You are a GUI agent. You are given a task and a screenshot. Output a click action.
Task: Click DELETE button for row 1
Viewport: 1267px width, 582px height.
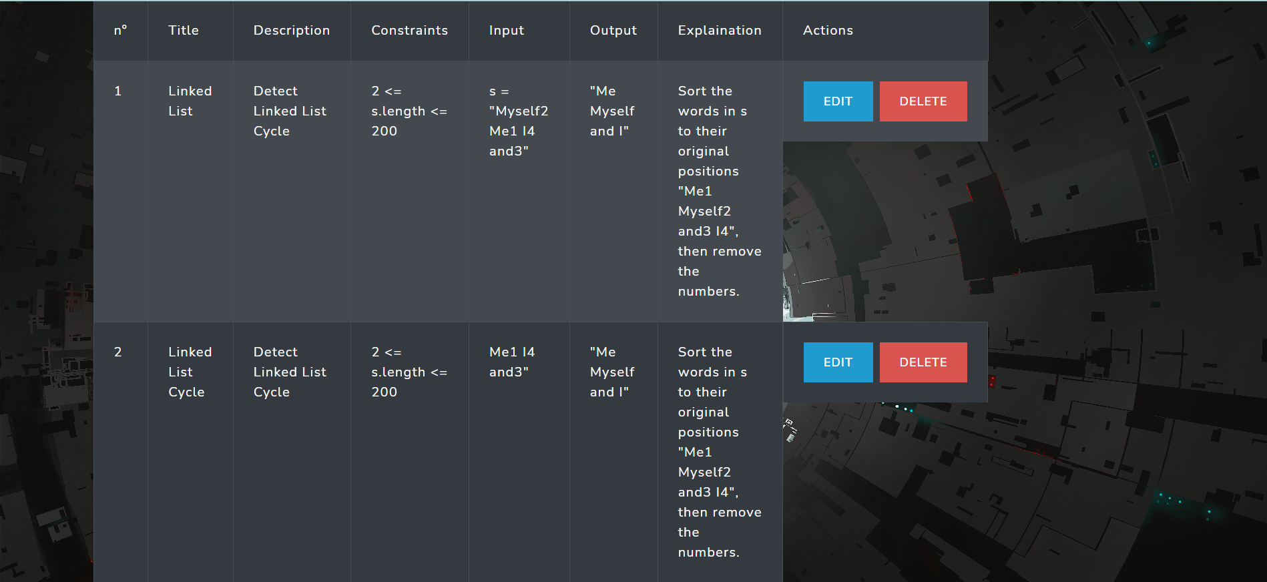coord(923,101)
